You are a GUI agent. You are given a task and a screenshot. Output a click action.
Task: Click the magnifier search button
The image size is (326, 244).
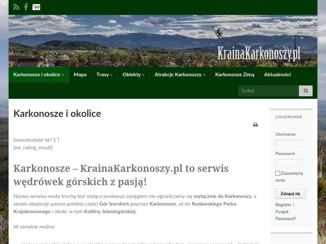click(x=306, y=91)
